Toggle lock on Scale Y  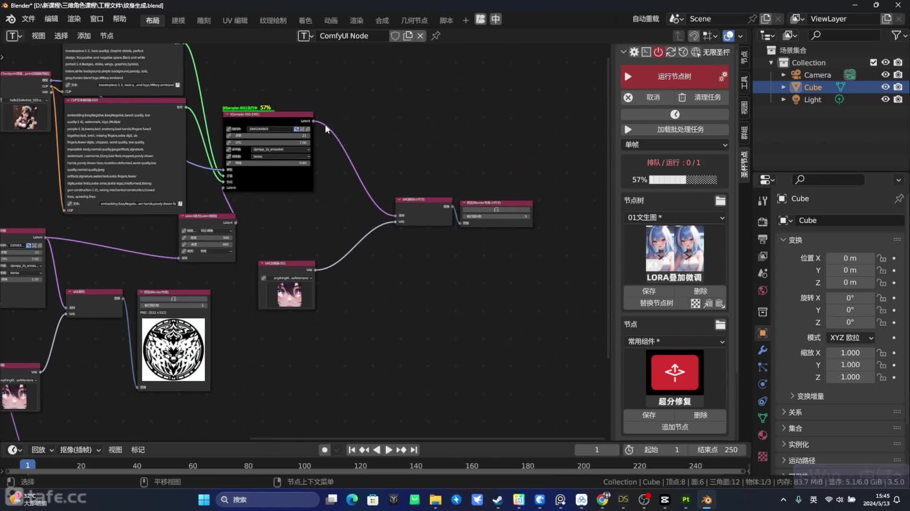click(x=882, y=365)
